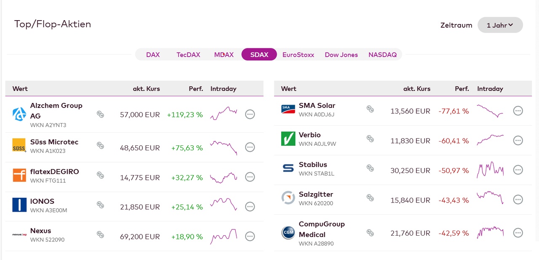Screen dimensions: 539x260
Task: Click the Verbio logo
Action: [x=288, y=139]
